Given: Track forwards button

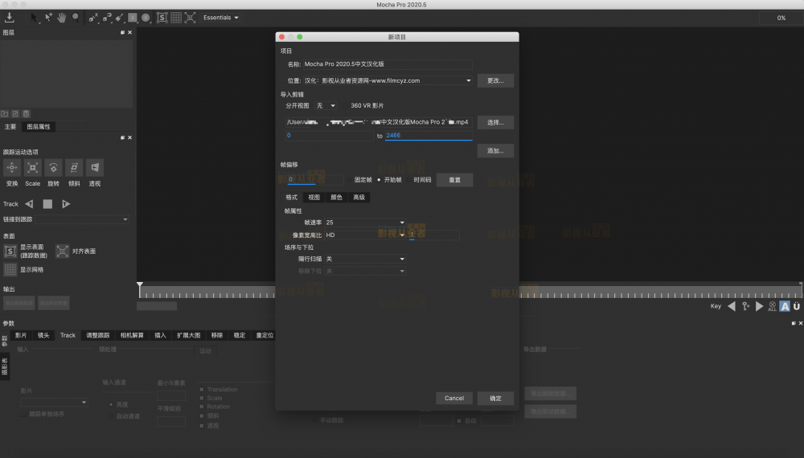Looking at the screenshot, I should (66, 204).
